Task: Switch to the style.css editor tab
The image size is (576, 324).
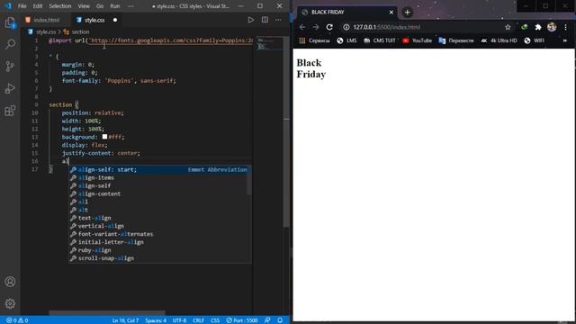Action: (x=94, y=20)
